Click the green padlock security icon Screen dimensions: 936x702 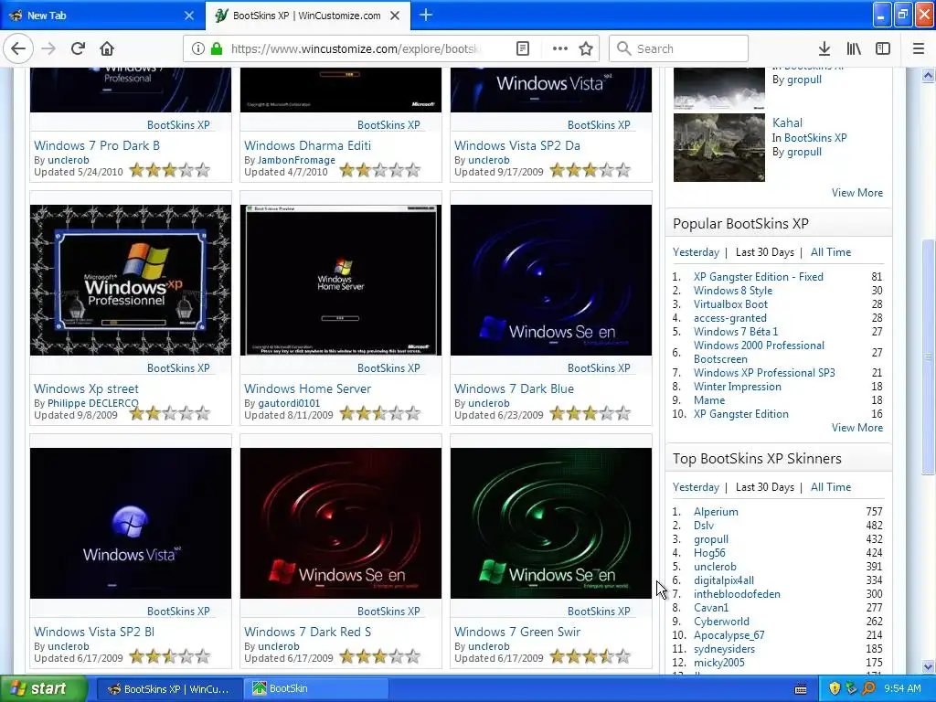tap(216, 48)
